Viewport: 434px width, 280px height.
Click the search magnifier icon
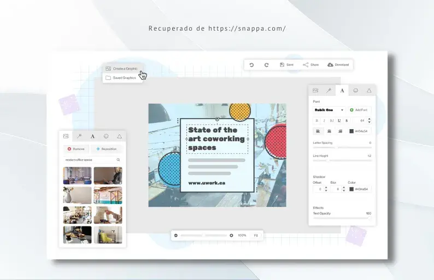[x=118, y=160]
